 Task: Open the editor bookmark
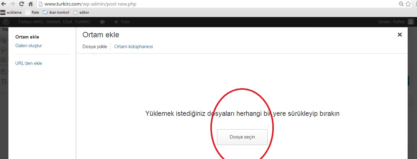(x=81, y=12)
